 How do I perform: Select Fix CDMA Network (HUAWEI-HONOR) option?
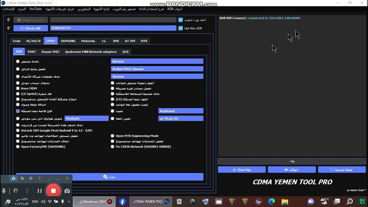coord(112,147)
